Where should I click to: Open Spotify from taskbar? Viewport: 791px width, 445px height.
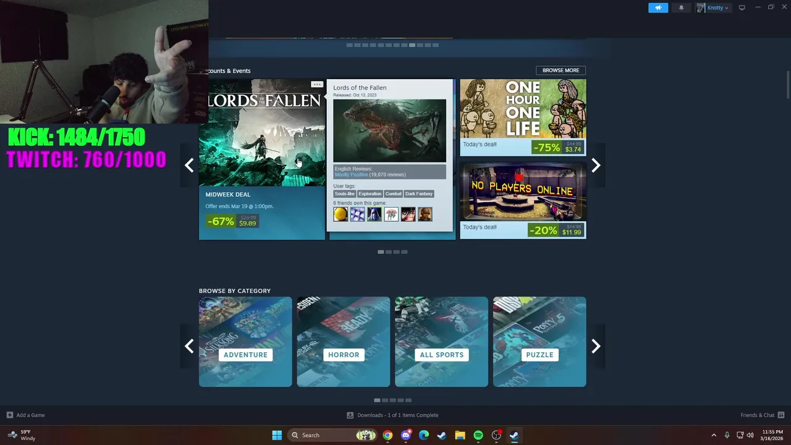coord(478,435)
